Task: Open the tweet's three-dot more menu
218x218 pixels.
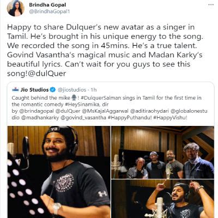Action: pos(210,4)
